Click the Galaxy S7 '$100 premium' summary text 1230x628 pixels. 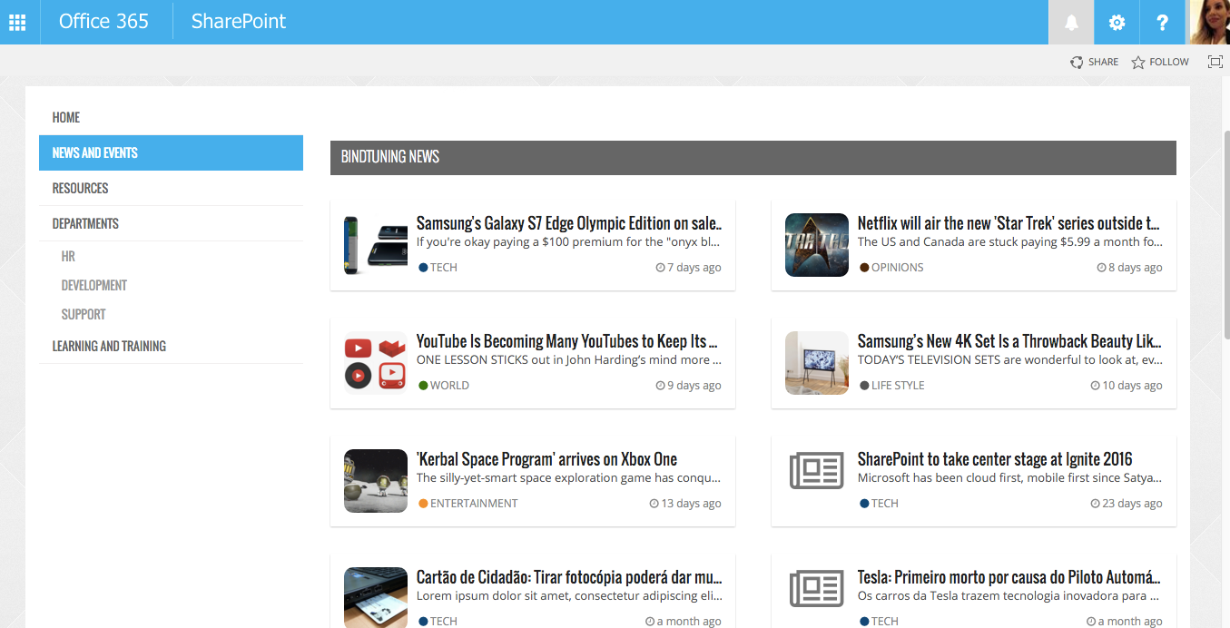coord(569,242)
